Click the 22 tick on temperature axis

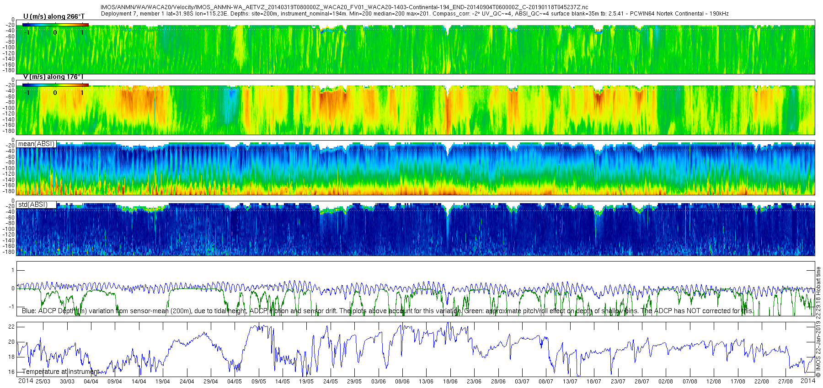[x=11, y=327]
